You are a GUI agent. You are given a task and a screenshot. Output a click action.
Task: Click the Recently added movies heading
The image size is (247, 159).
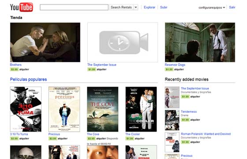click(x=187, y=79)
